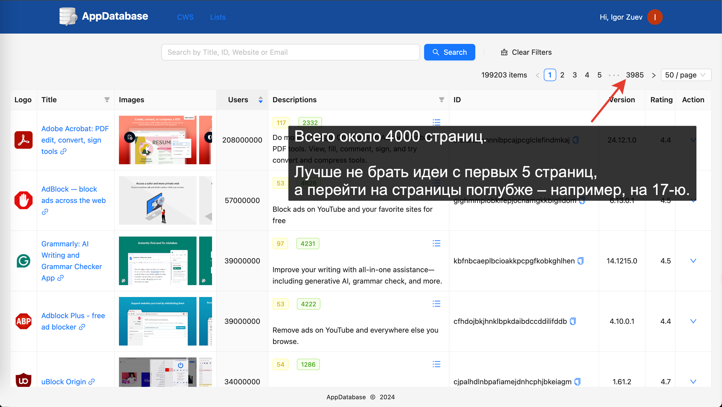Viewport: 722px width, 407px height.
Task: Open the description list icon for uBlock Origin
Action: pyautogui.click(x=436, y=364)
